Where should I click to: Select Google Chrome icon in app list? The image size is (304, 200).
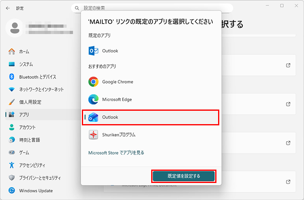click(93, 82)
